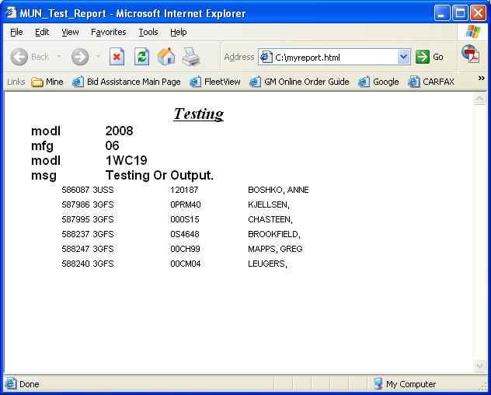Screen dimensions: 491x395
Task: Refresh the page with the Refresh icon
Action: (141, 57)
